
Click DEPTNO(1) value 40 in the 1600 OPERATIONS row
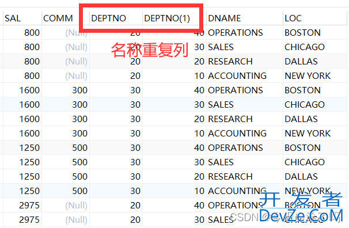[199, 90]
